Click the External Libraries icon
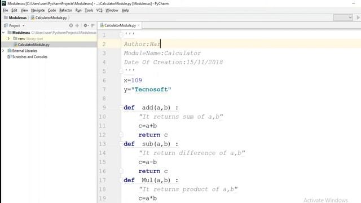The width and height of the screenshot is (361, 203). (x=10, y=51)
